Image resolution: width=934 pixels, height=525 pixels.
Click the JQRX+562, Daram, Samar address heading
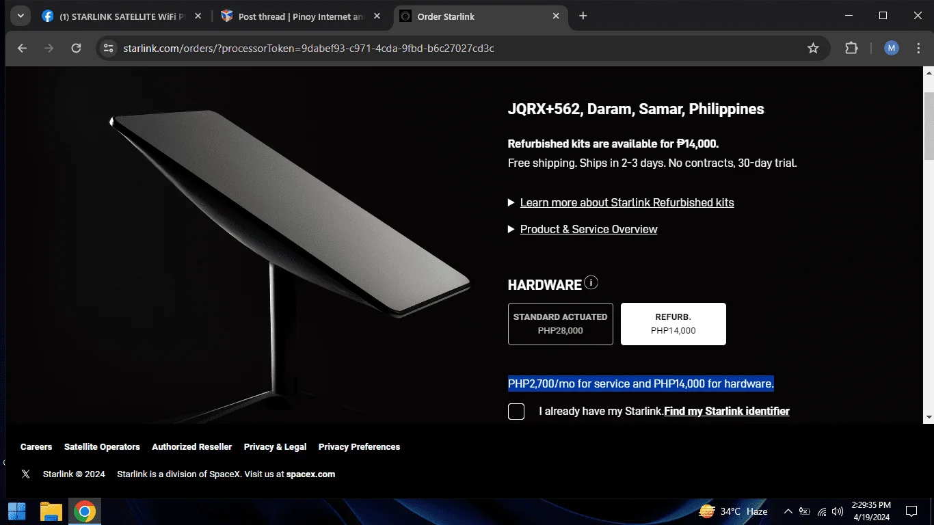[x=636, y=109]
